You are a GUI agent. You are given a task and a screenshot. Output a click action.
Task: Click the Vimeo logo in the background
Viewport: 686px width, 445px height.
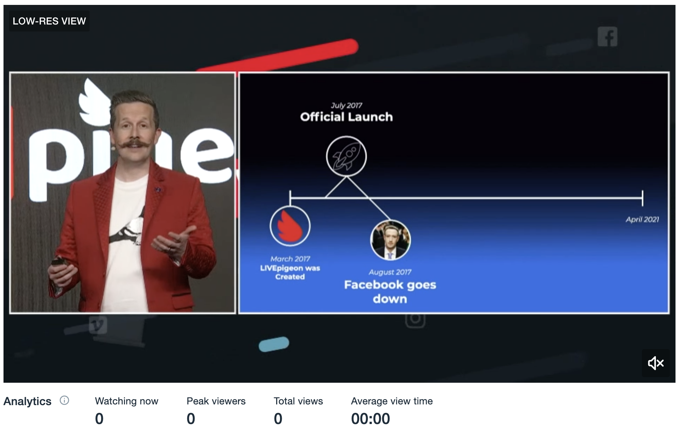(x=98, y=325)
